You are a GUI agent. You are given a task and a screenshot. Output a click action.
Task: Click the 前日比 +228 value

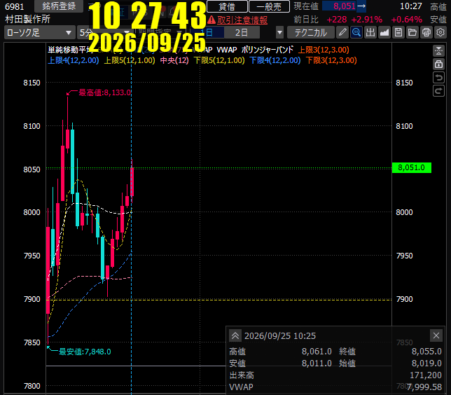(x=337, y=20)
